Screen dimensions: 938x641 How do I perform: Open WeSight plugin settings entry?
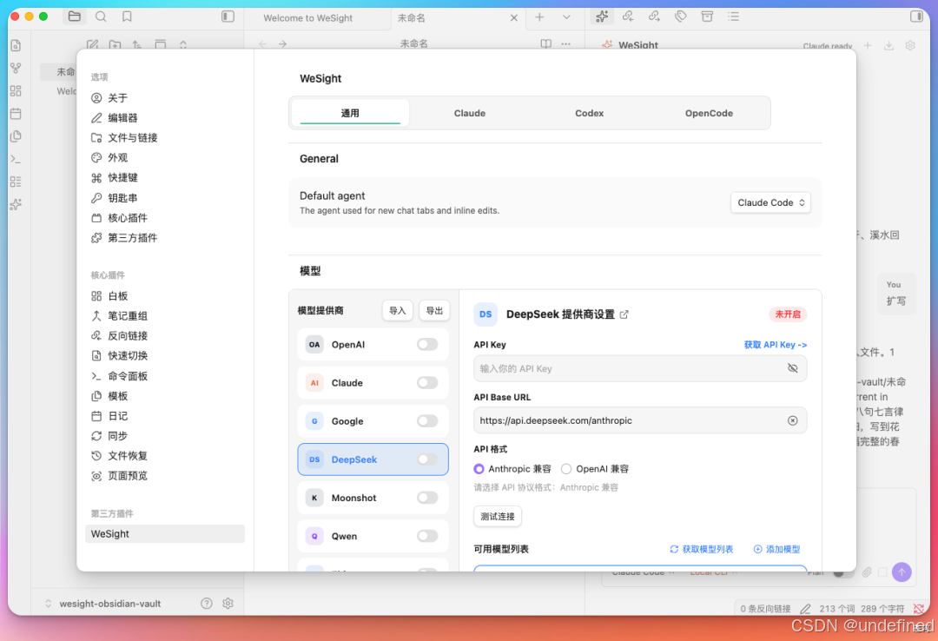tap(165, 534)
